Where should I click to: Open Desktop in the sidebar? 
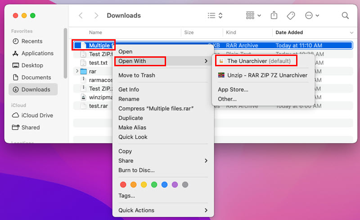[x=27, y=65]
